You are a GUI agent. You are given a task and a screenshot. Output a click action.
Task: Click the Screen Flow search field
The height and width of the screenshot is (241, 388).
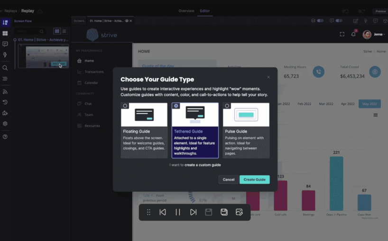click(30, 31)
